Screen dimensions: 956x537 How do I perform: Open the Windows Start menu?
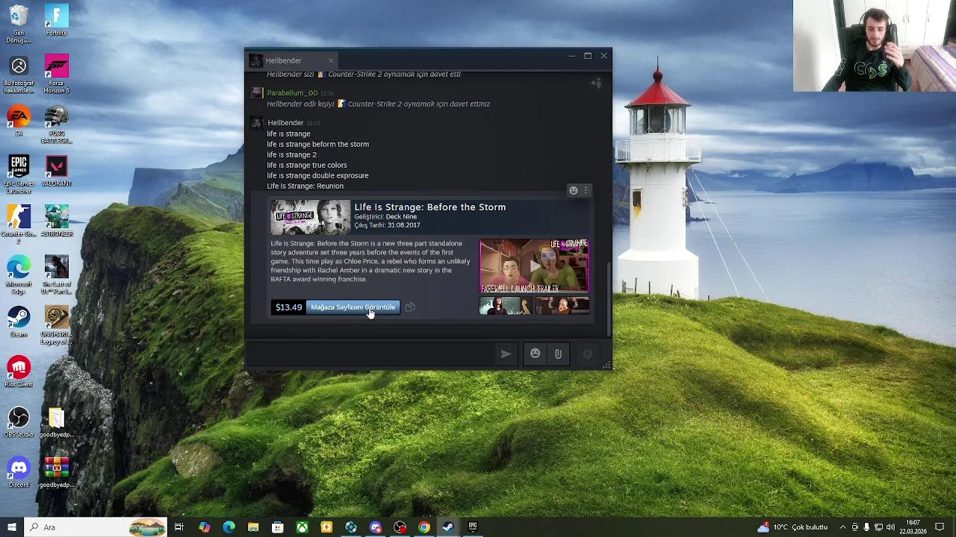(x=11, y=527)
